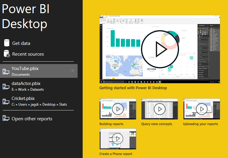Screen dimensions: 228x158
Task: Play the Query view concepts video
Action: [x=160, y=109]
